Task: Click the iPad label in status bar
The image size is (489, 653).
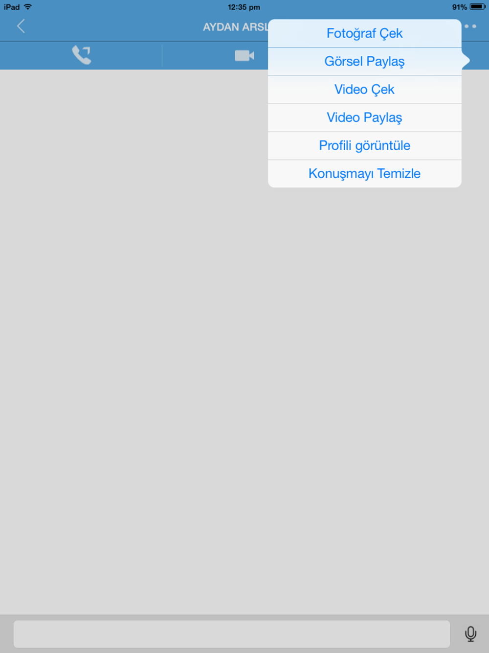Action: click(x=12, y=7)
